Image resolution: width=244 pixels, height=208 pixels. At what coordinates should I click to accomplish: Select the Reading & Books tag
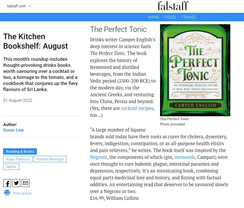click(x=20, y=151)
